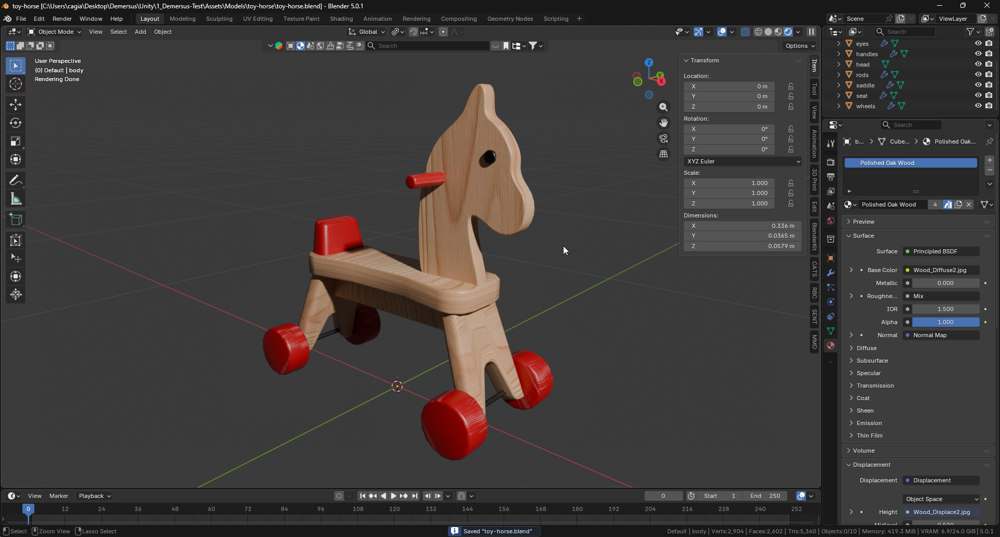Lock the Location X value
The height and width of the screenshot is (537, 1000).
(791, 86)
